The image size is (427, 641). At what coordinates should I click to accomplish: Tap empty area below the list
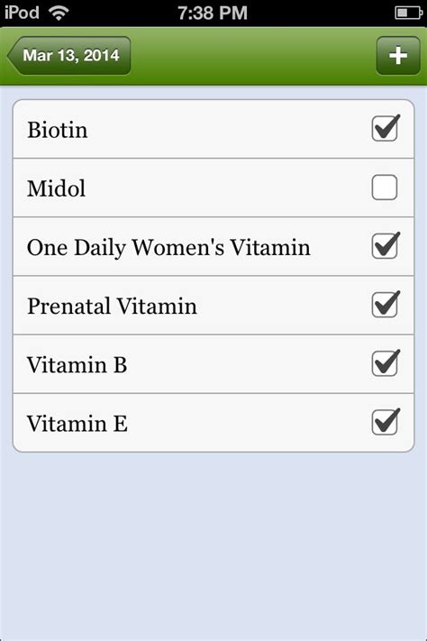pyautogui.click(x=213, y=544)
